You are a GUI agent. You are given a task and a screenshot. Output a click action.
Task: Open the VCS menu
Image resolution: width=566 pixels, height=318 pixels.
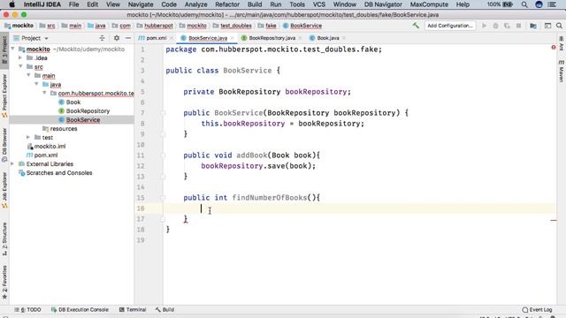318,4
